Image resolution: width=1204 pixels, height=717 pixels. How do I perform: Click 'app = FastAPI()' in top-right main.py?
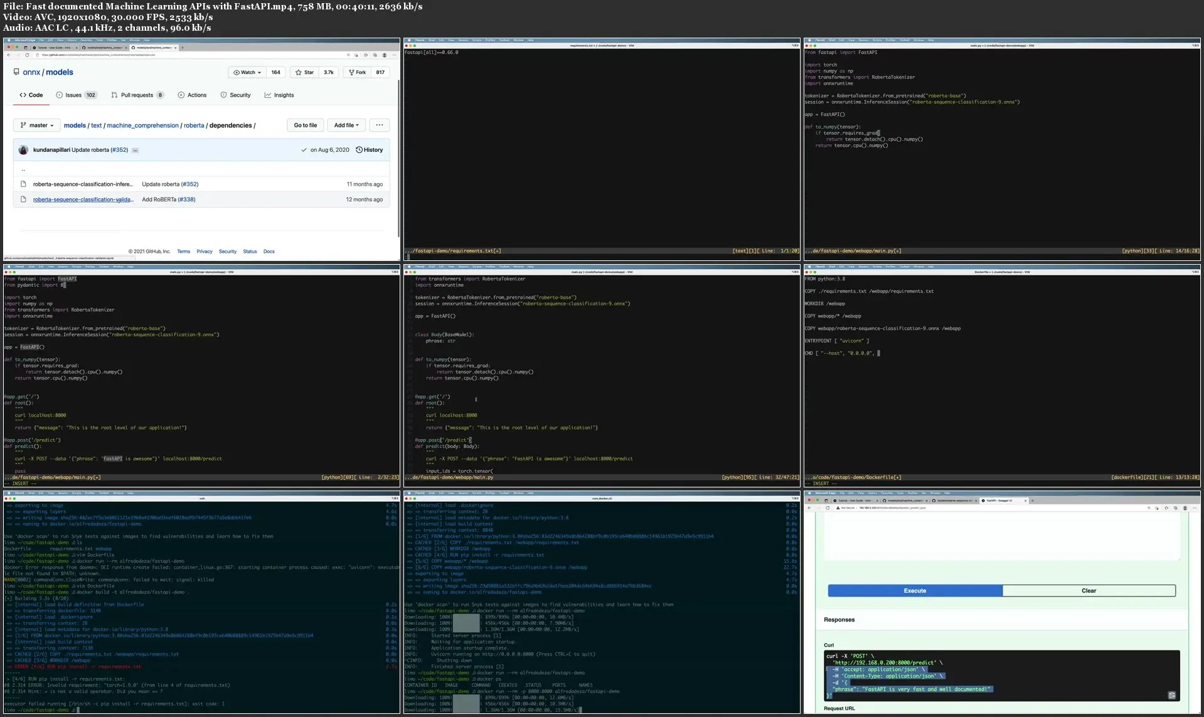pos(824,115)
